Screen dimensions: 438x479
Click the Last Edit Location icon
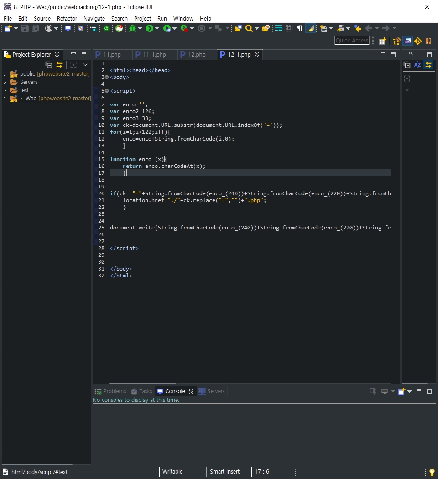[358, 28]
